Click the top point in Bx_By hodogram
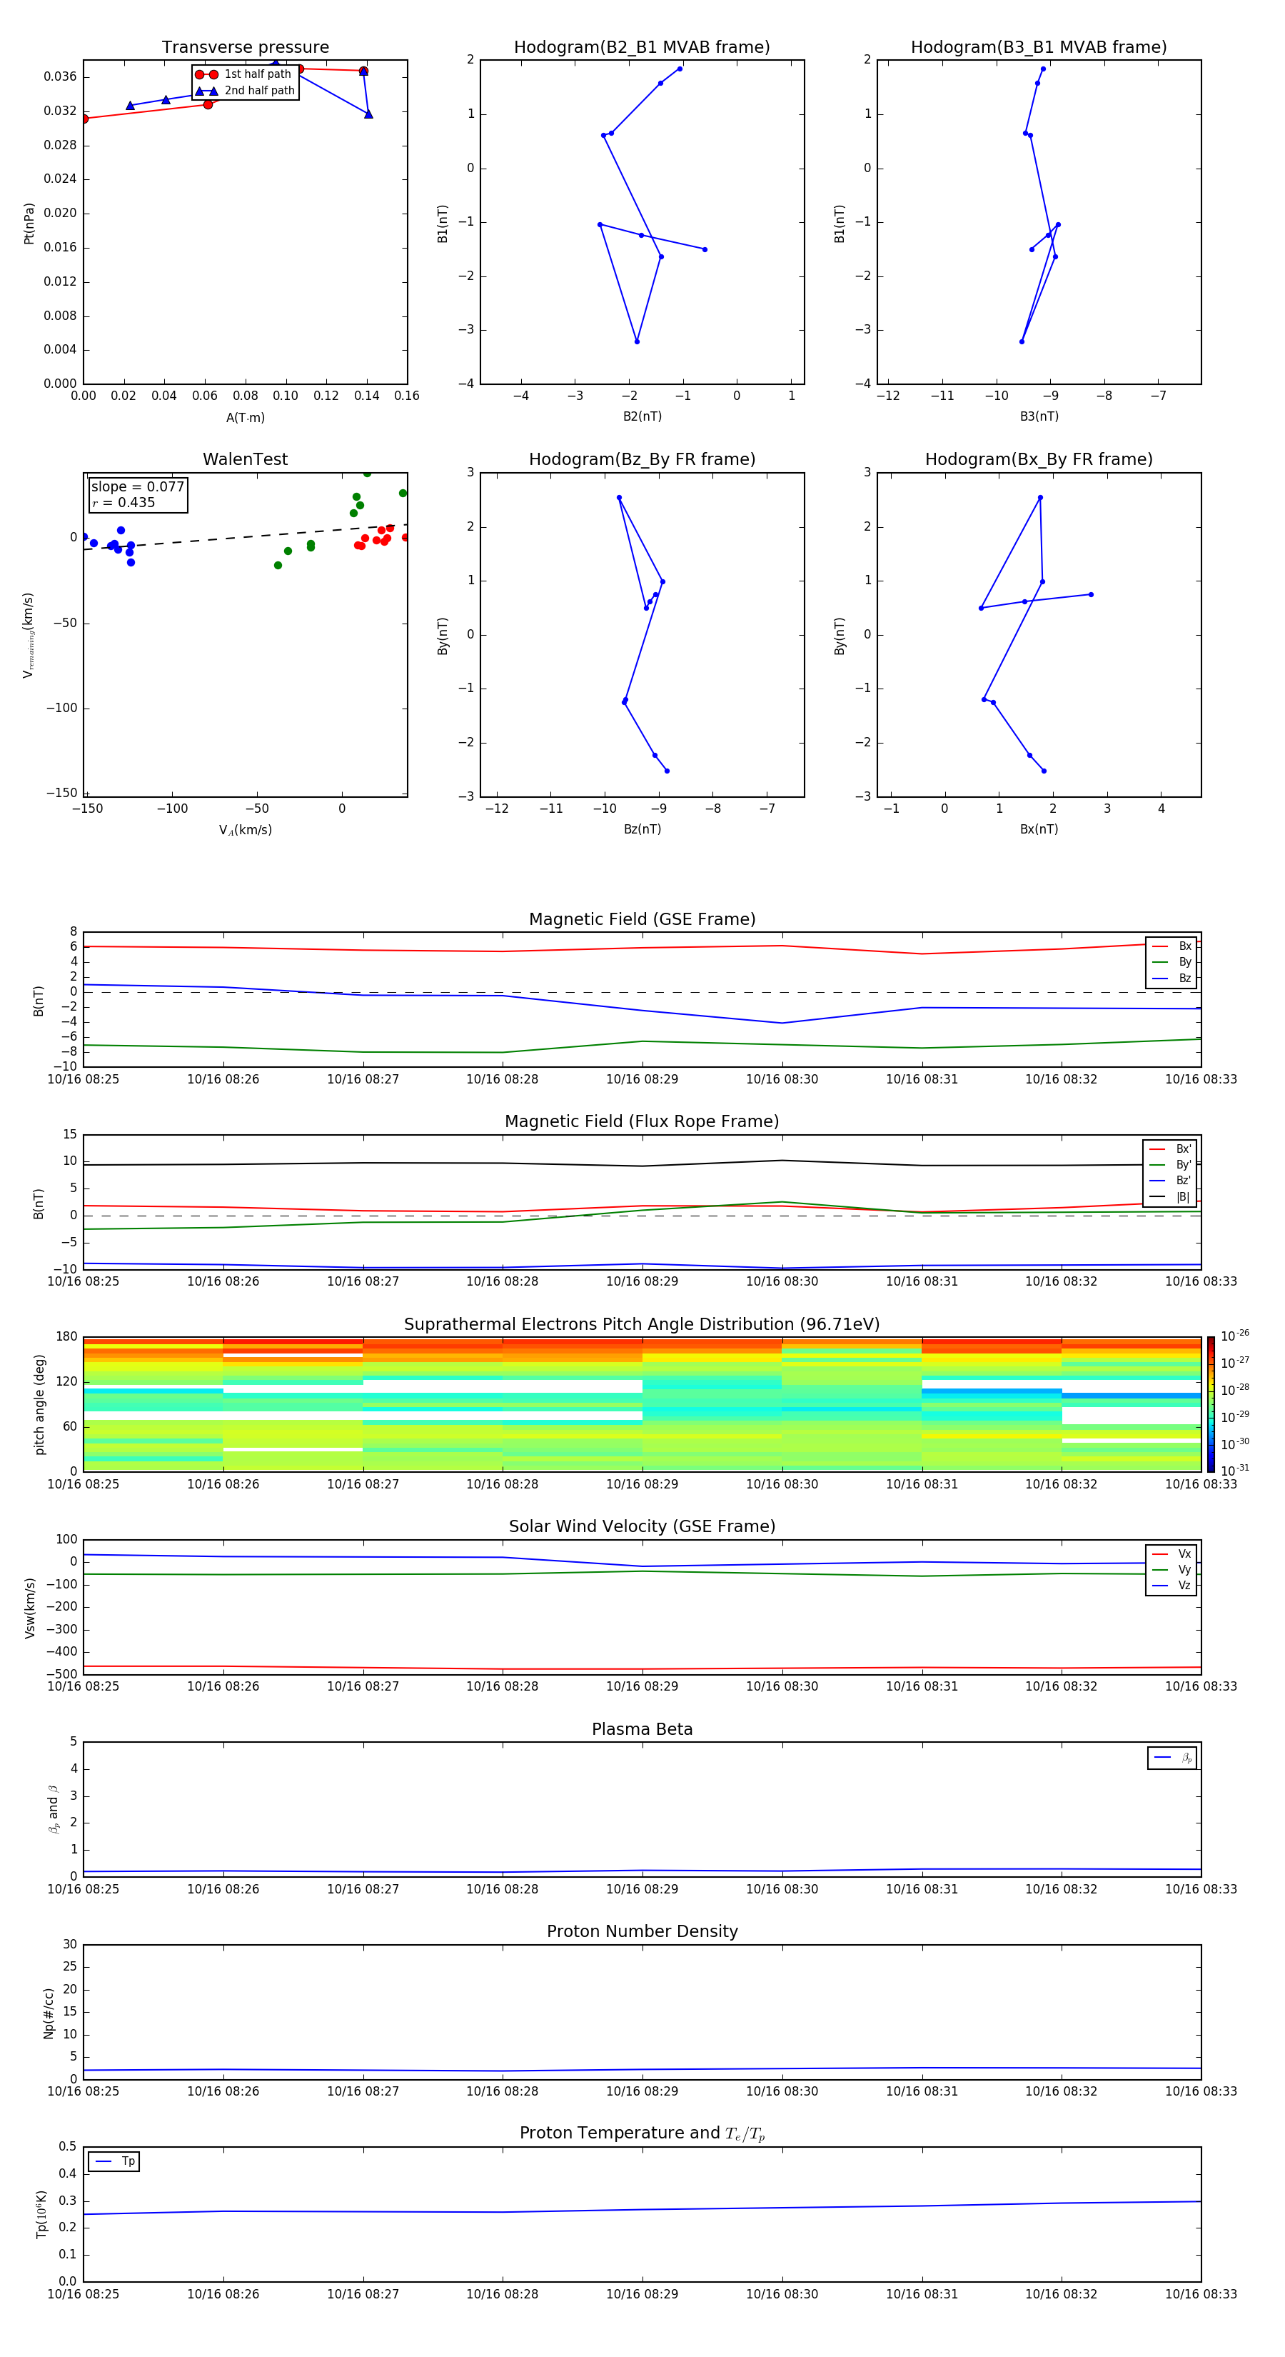 (1040, 498)
